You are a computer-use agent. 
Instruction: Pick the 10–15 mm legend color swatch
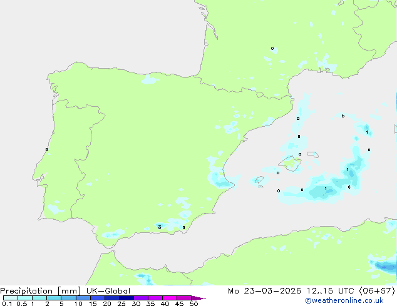click(83, 298)
